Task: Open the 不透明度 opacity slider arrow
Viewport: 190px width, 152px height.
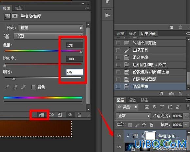Action: click(x=186, y=116)
